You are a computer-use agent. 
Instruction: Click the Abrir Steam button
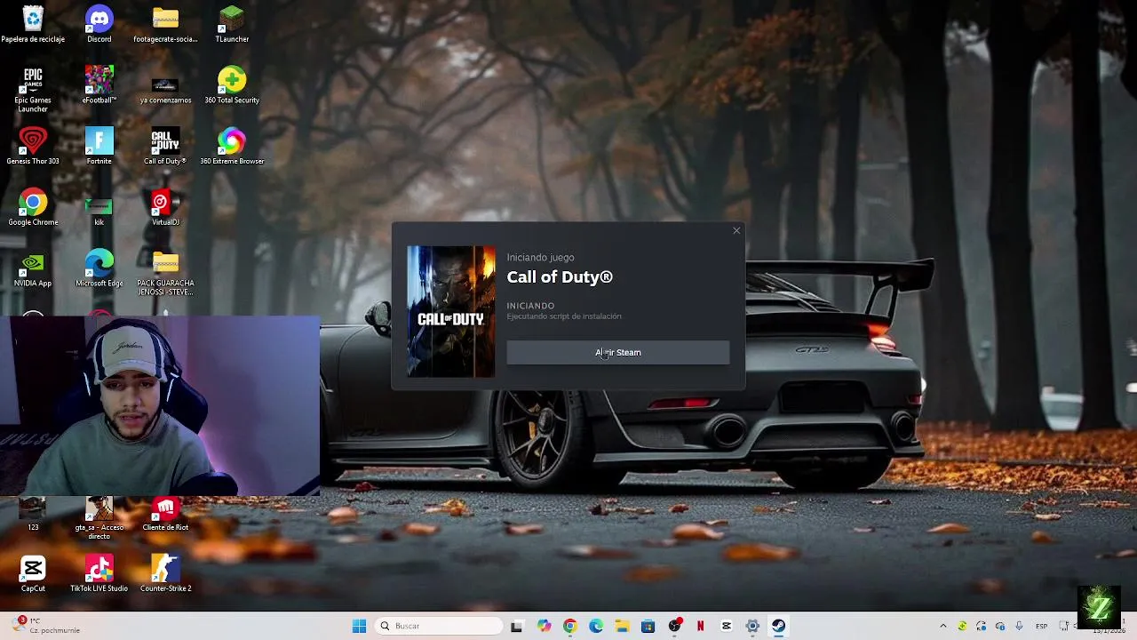pos(617,352)
